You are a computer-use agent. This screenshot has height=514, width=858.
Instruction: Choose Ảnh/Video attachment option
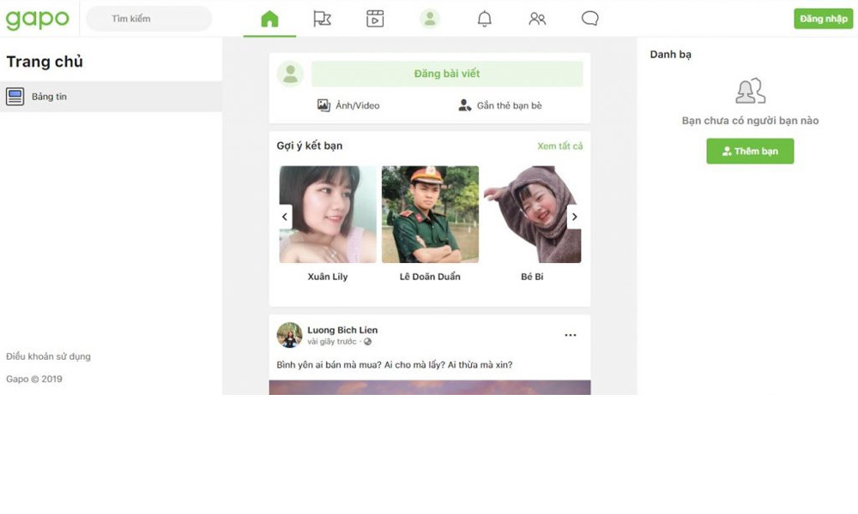(x=348, y=105)
